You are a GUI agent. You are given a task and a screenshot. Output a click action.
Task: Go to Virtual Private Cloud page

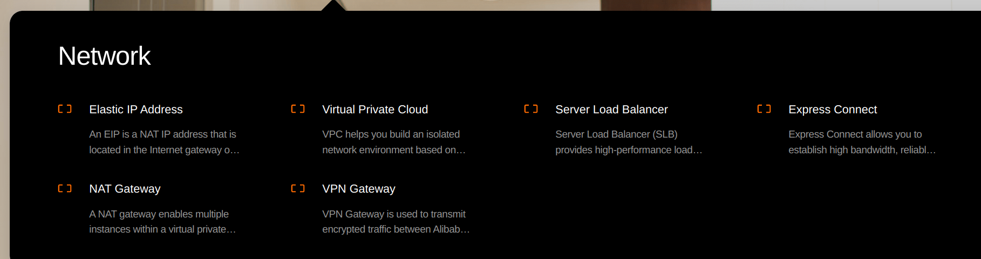click(375, 110)
